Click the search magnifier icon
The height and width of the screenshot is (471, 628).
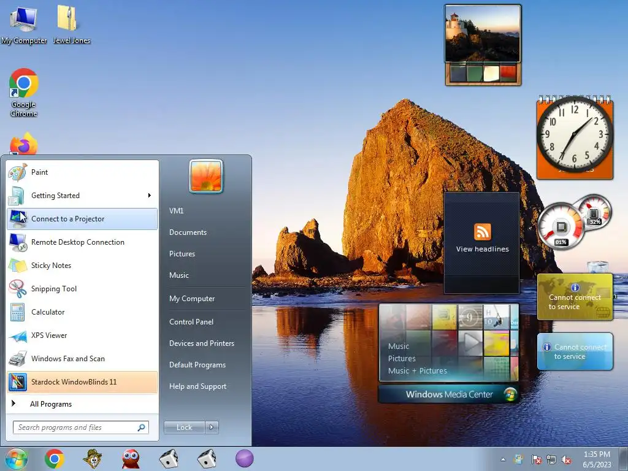coord(142,427)
